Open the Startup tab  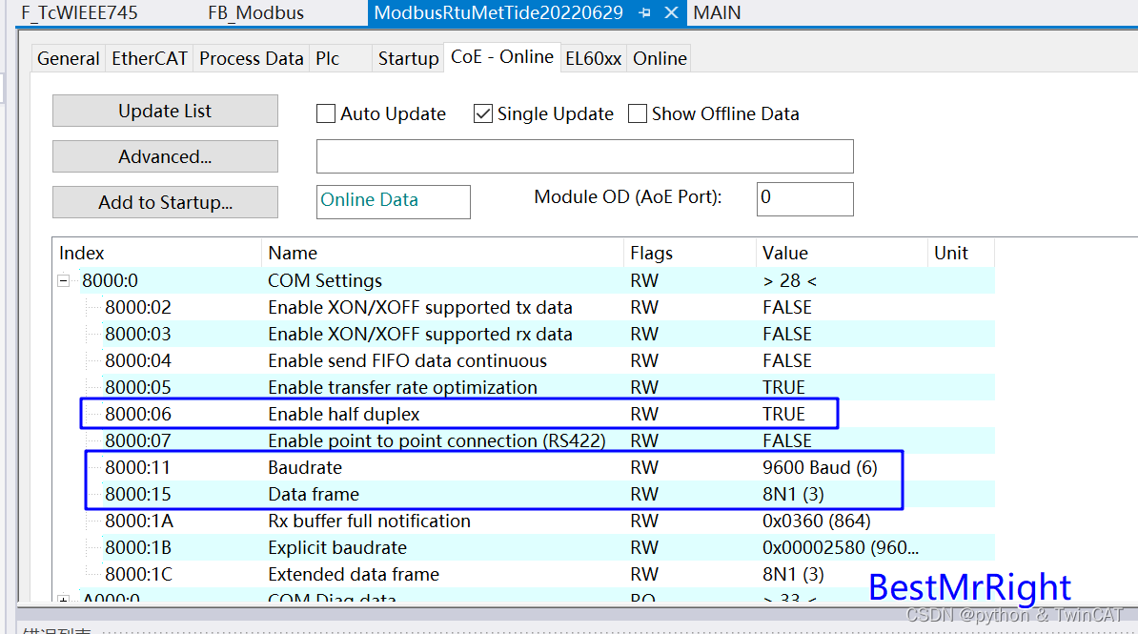click(x=408, y=58)
